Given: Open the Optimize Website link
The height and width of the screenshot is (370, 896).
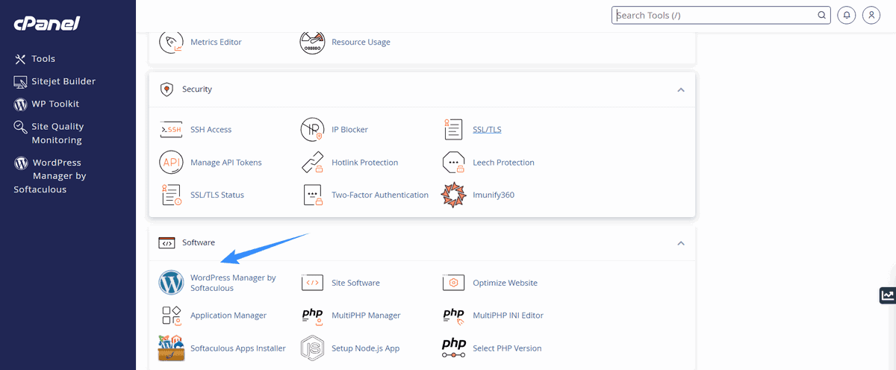Looking at the screenshot, I should [505, 283].
